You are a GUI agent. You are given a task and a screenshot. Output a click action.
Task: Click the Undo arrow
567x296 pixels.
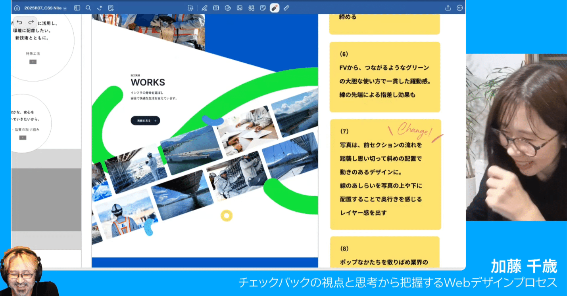pyautogui.click(x=19, y=23)
